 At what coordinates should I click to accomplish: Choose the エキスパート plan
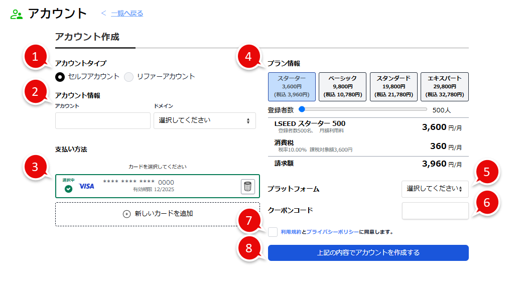(x=444, y=86)
